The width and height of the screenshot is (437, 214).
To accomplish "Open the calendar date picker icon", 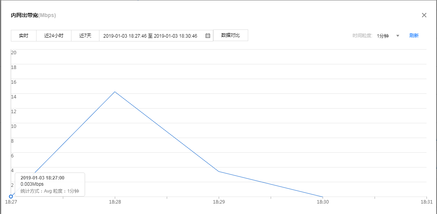I will pos(208,36).
